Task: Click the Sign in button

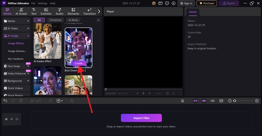Action: pos(186,3)
